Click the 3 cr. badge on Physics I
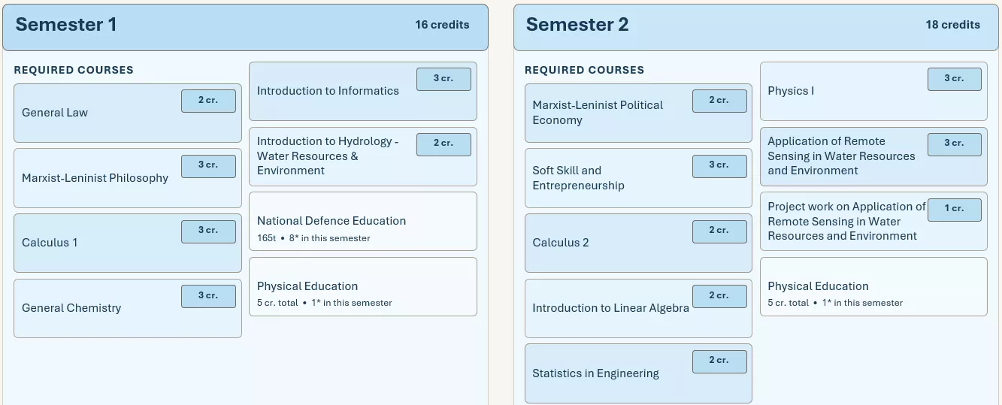This screenshot has height=405, width=1002. pyautogui.click(x=954, y=79)
